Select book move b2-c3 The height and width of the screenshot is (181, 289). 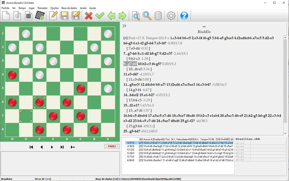[240, 143]
